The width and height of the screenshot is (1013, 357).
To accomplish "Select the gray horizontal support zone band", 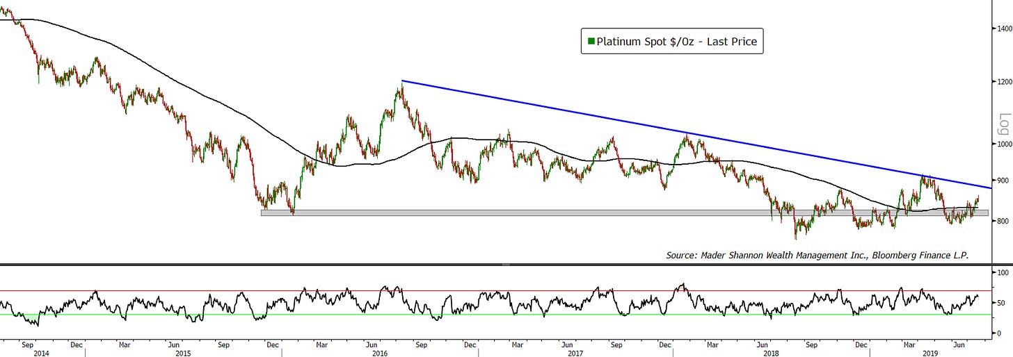I will [x=624, y=213].
